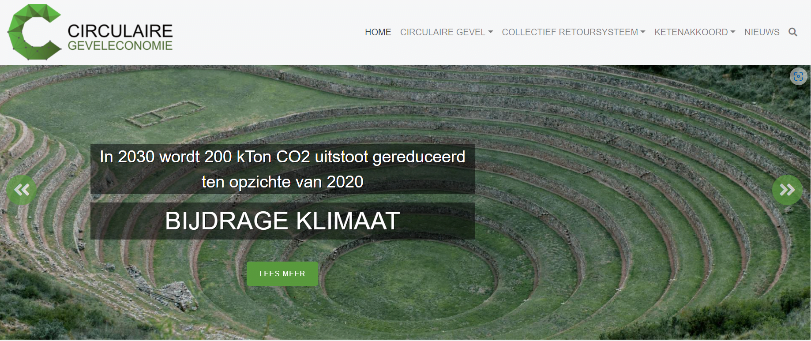Open the Circulaire Gevel dropdown menu
Image resolution: width=811 pixels, height=341 pixels.
pos(447,32)
